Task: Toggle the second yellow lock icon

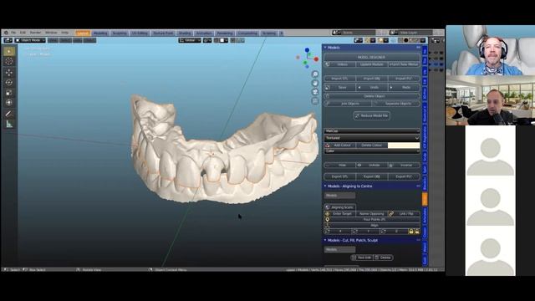Action: coord(417,232)
